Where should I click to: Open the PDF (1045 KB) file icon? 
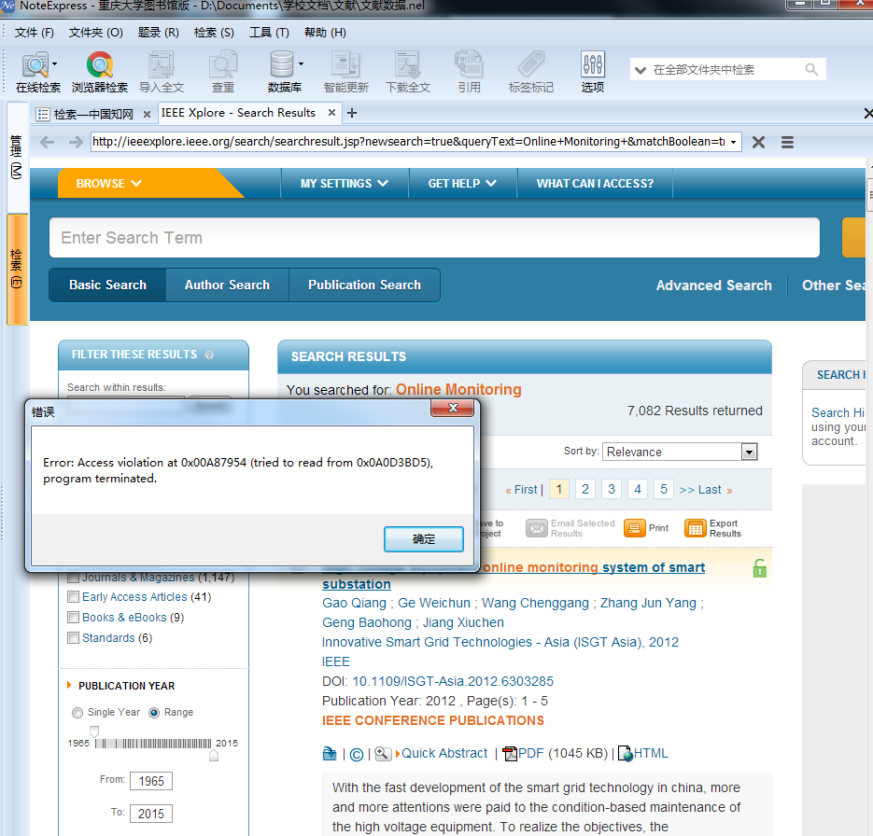click(x=510, y=754)
